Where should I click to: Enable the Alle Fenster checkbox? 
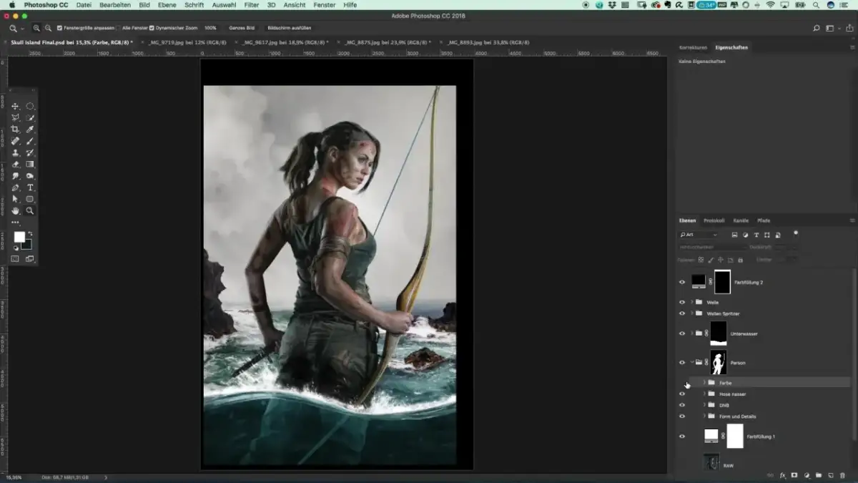[x=118, y=28]
